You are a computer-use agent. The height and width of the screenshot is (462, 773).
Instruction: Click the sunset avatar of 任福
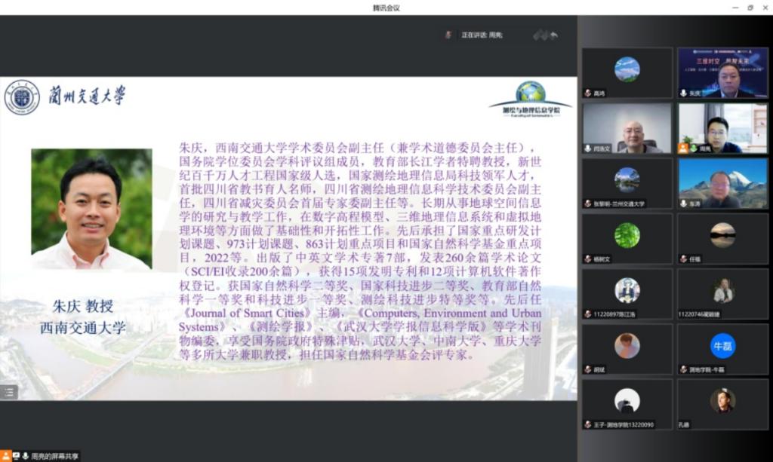coord(722,235)
